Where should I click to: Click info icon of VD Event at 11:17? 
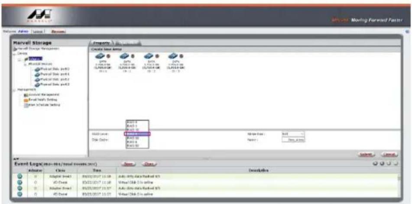(x=19, y=194)
